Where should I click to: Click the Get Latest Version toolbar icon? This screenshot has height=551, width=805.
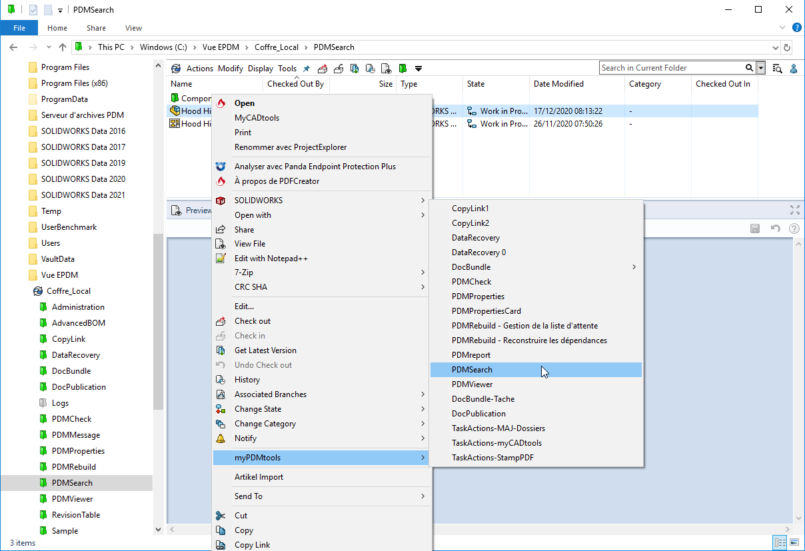(355, 68)
